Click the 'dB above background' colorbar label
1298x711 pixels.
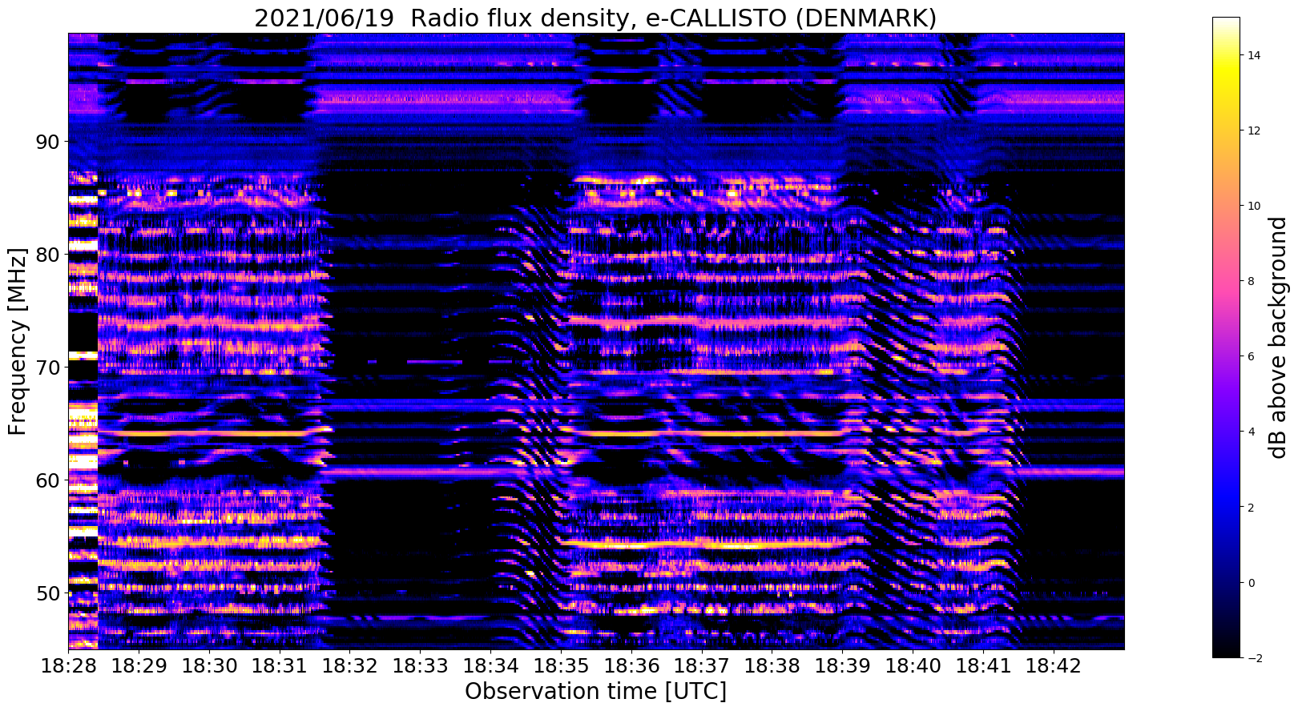1278,337
